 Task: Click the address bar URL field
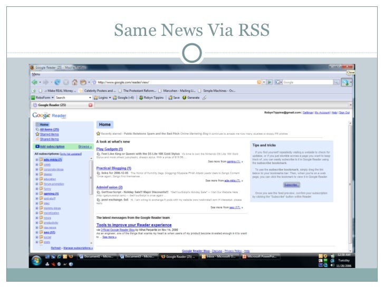point(174,82)
